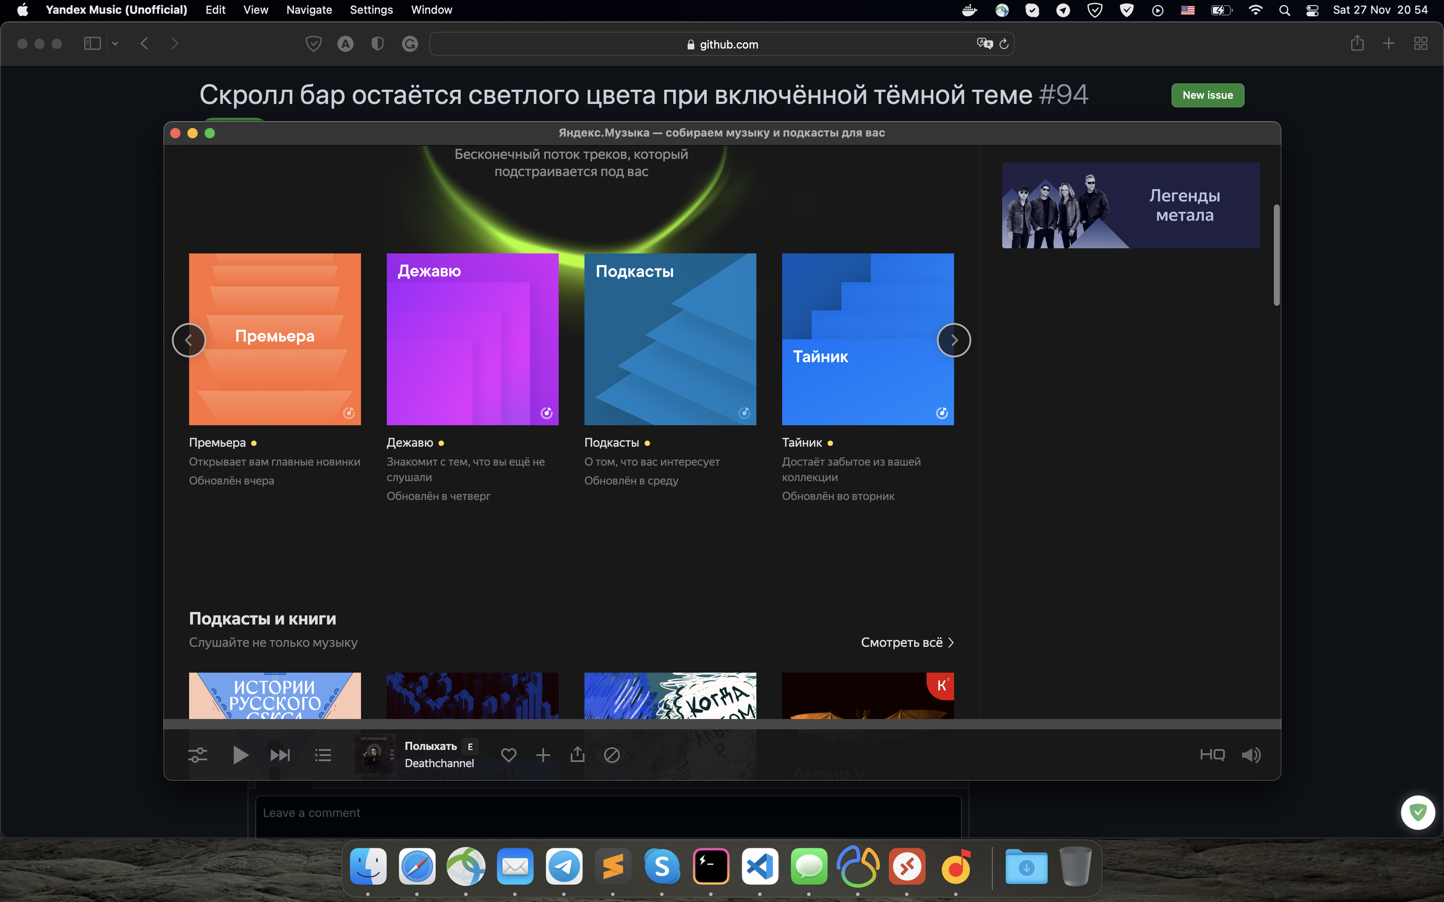Image resolution: width=1444 pixels, height=902 pixels.
Task: Open the Navigate menu
Action: tap(309, 9)
